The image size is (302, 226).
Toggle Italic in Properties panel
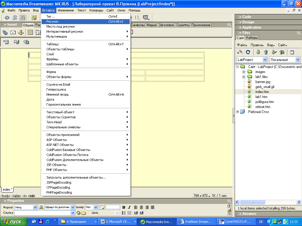129,207
